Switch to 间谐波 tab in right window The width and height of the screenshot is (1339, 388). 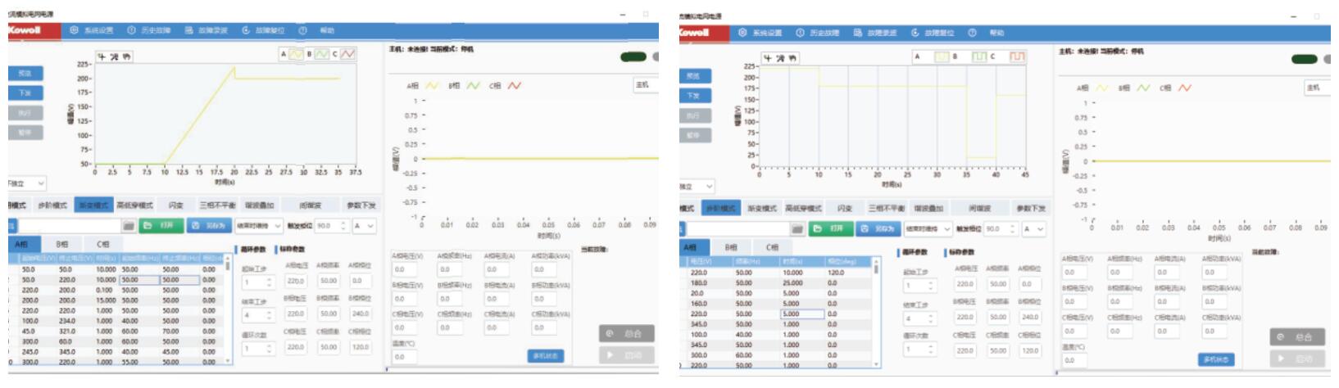pyautogui.click(x=978, y=209)
